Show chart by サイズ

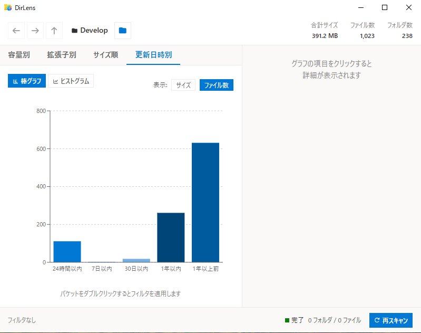[183, 85]
